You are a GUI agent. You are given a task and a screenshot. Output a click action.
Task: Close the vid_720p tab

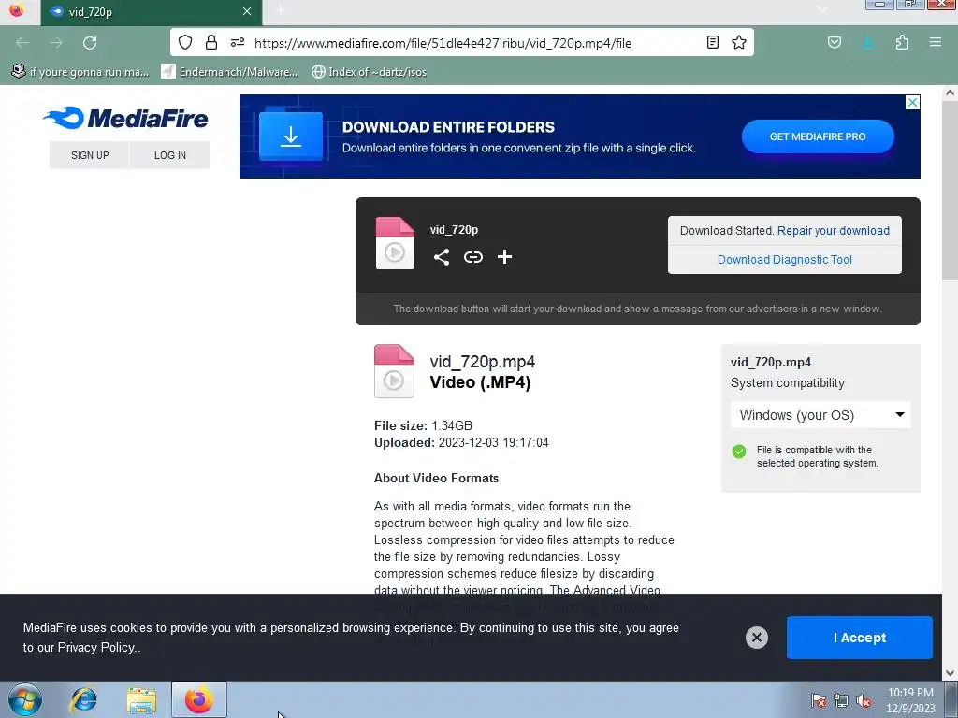click(247, 11)
